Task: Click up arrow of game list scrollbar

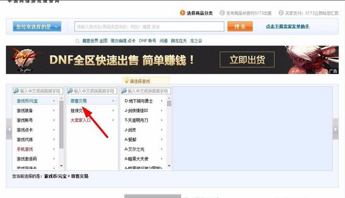Action: tap(169, 98)
